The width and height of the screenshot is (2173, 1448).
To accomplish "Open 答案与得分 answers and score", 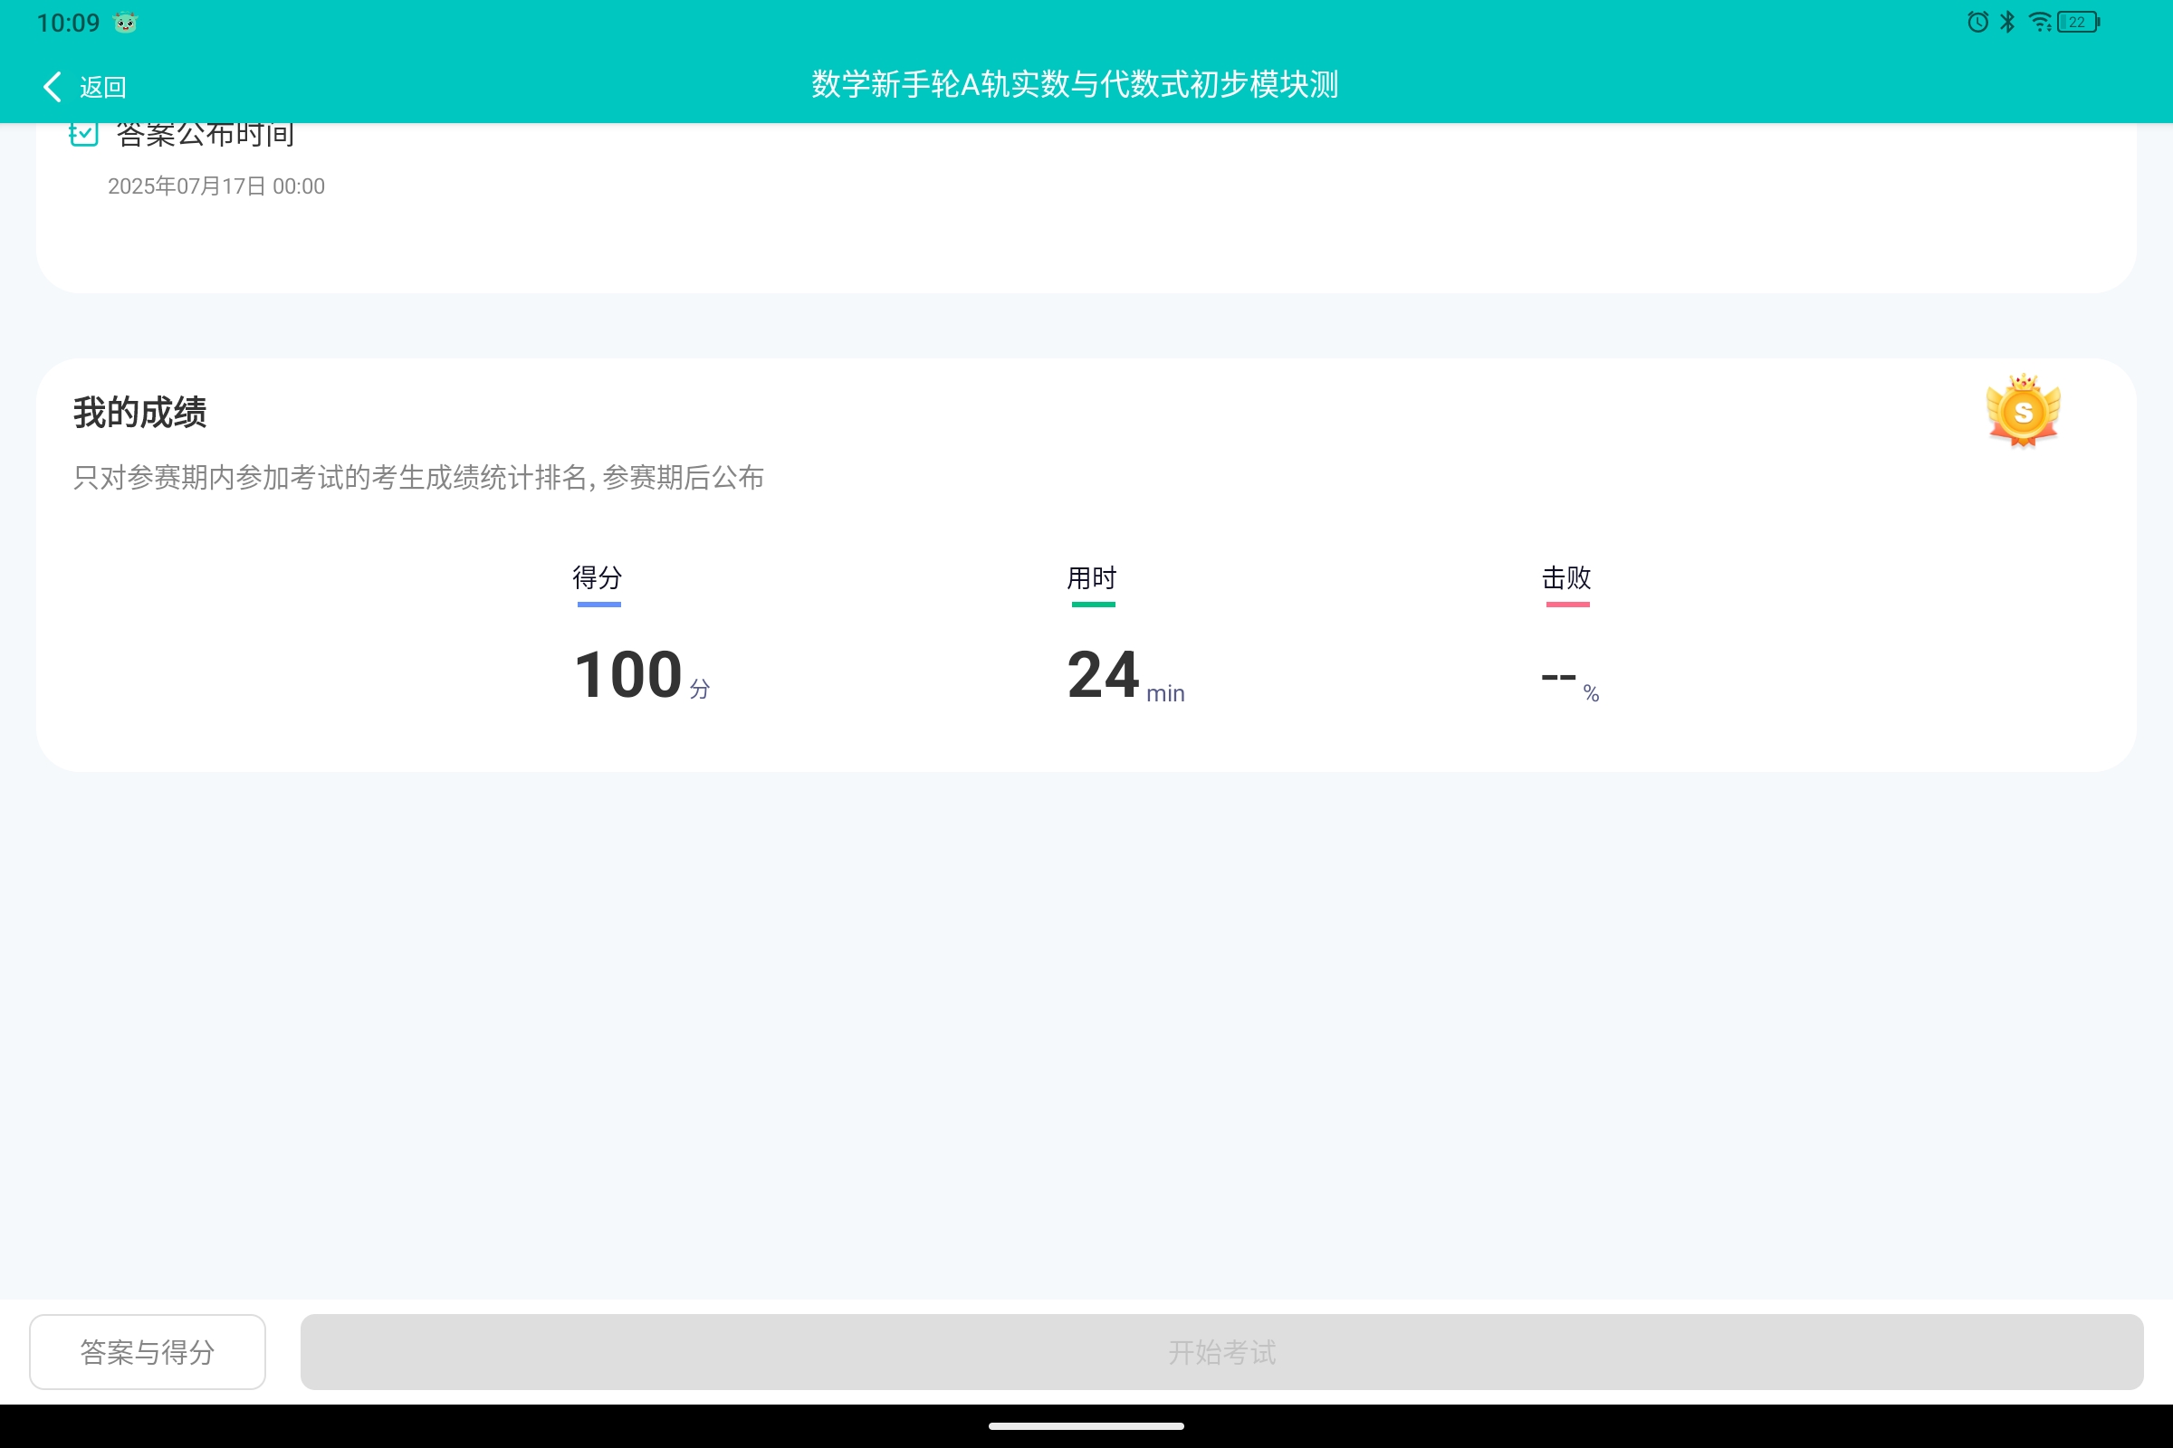I will coord(147,1352).
